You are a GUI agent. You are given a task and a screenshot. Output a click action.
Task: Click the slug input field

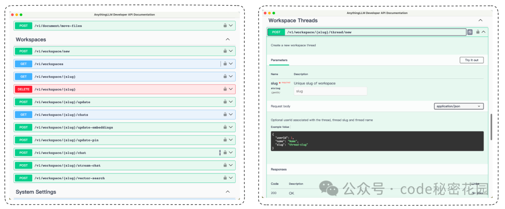[331, 91]
